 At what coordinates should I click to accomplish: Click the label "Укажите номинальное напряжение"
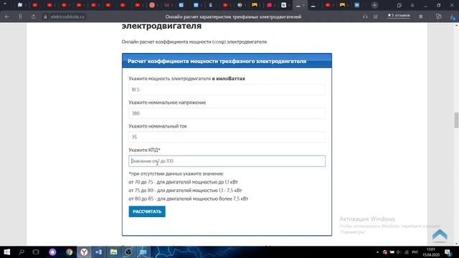click(x=167, y=102)
